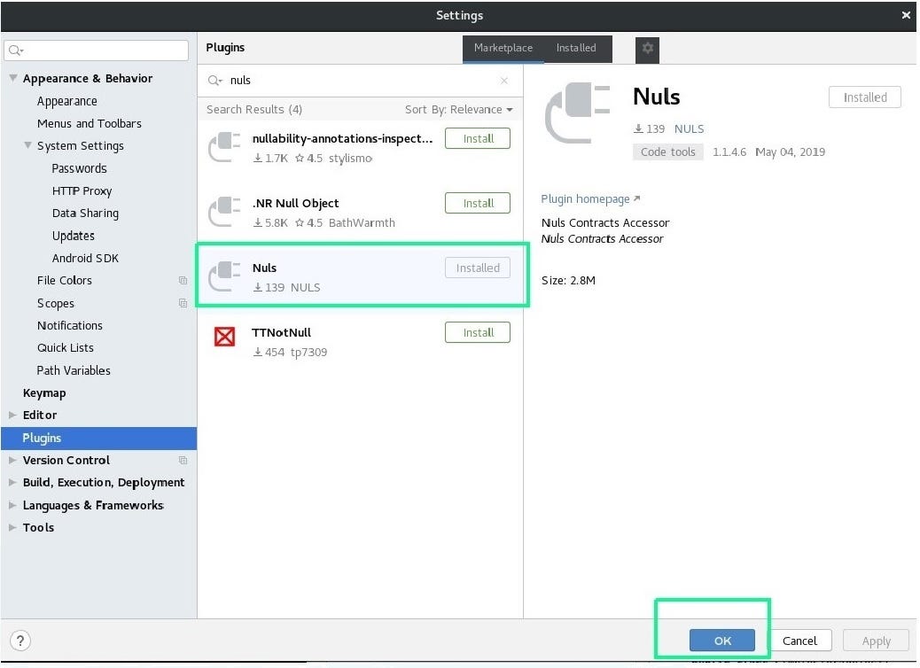Select Scopes settings
The width and height of the screenshot is (920, 668).
tap(56, 303)
